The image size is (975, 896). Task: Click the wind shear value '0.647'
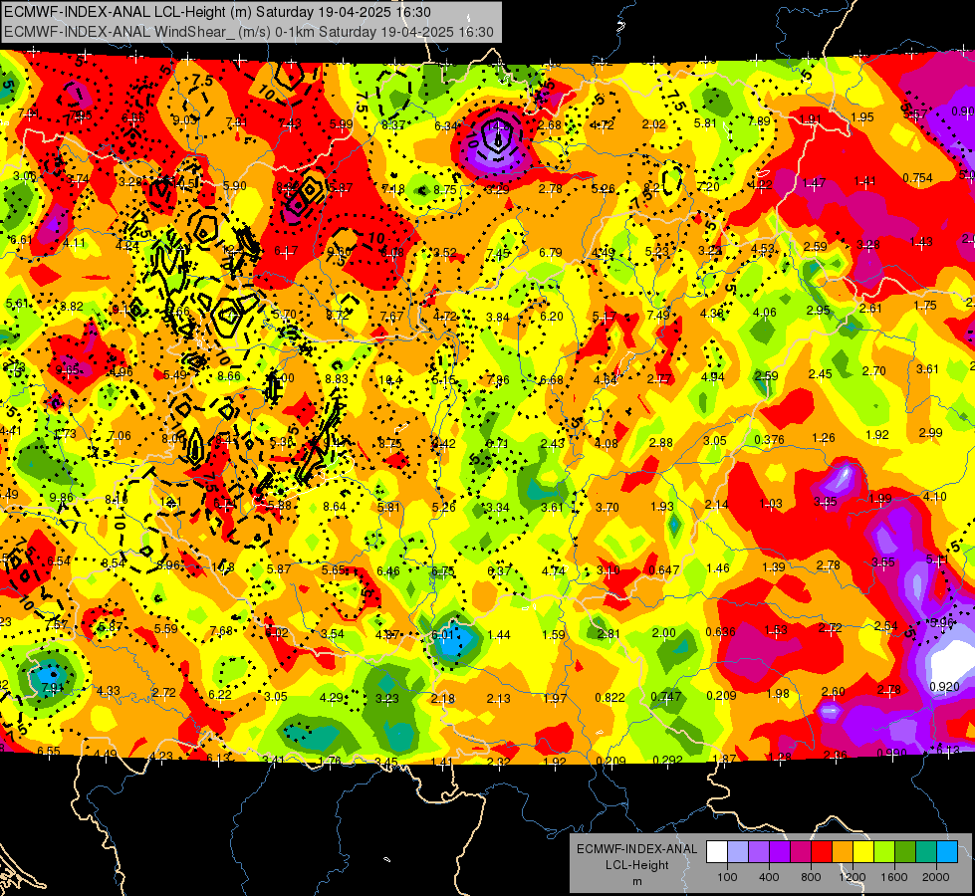[663, 569]
